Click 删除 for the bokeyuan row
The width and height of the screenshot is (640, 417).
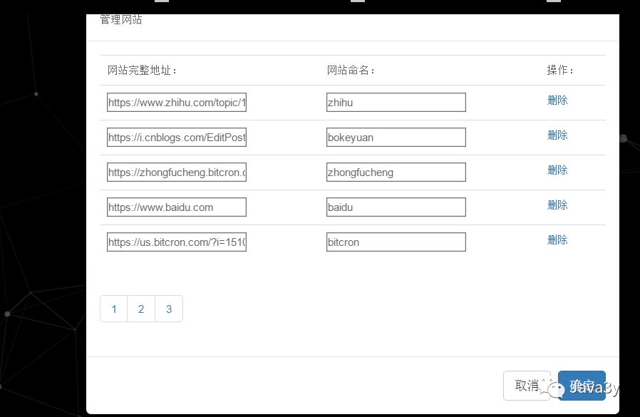557,135
